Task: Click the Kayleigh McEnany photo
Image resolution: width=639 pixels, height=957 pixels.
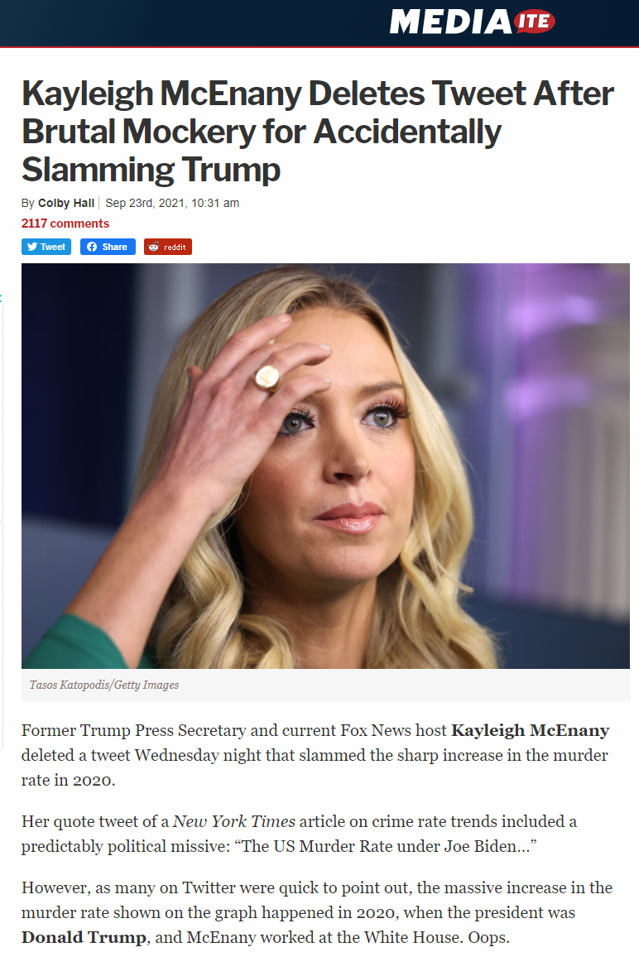Action: point(325,466)
